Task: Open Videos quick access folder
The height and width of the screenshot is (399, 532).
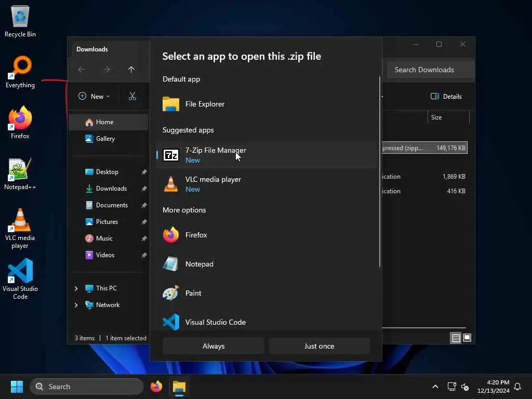Action: pyautogui.click(x=109, y=255)
